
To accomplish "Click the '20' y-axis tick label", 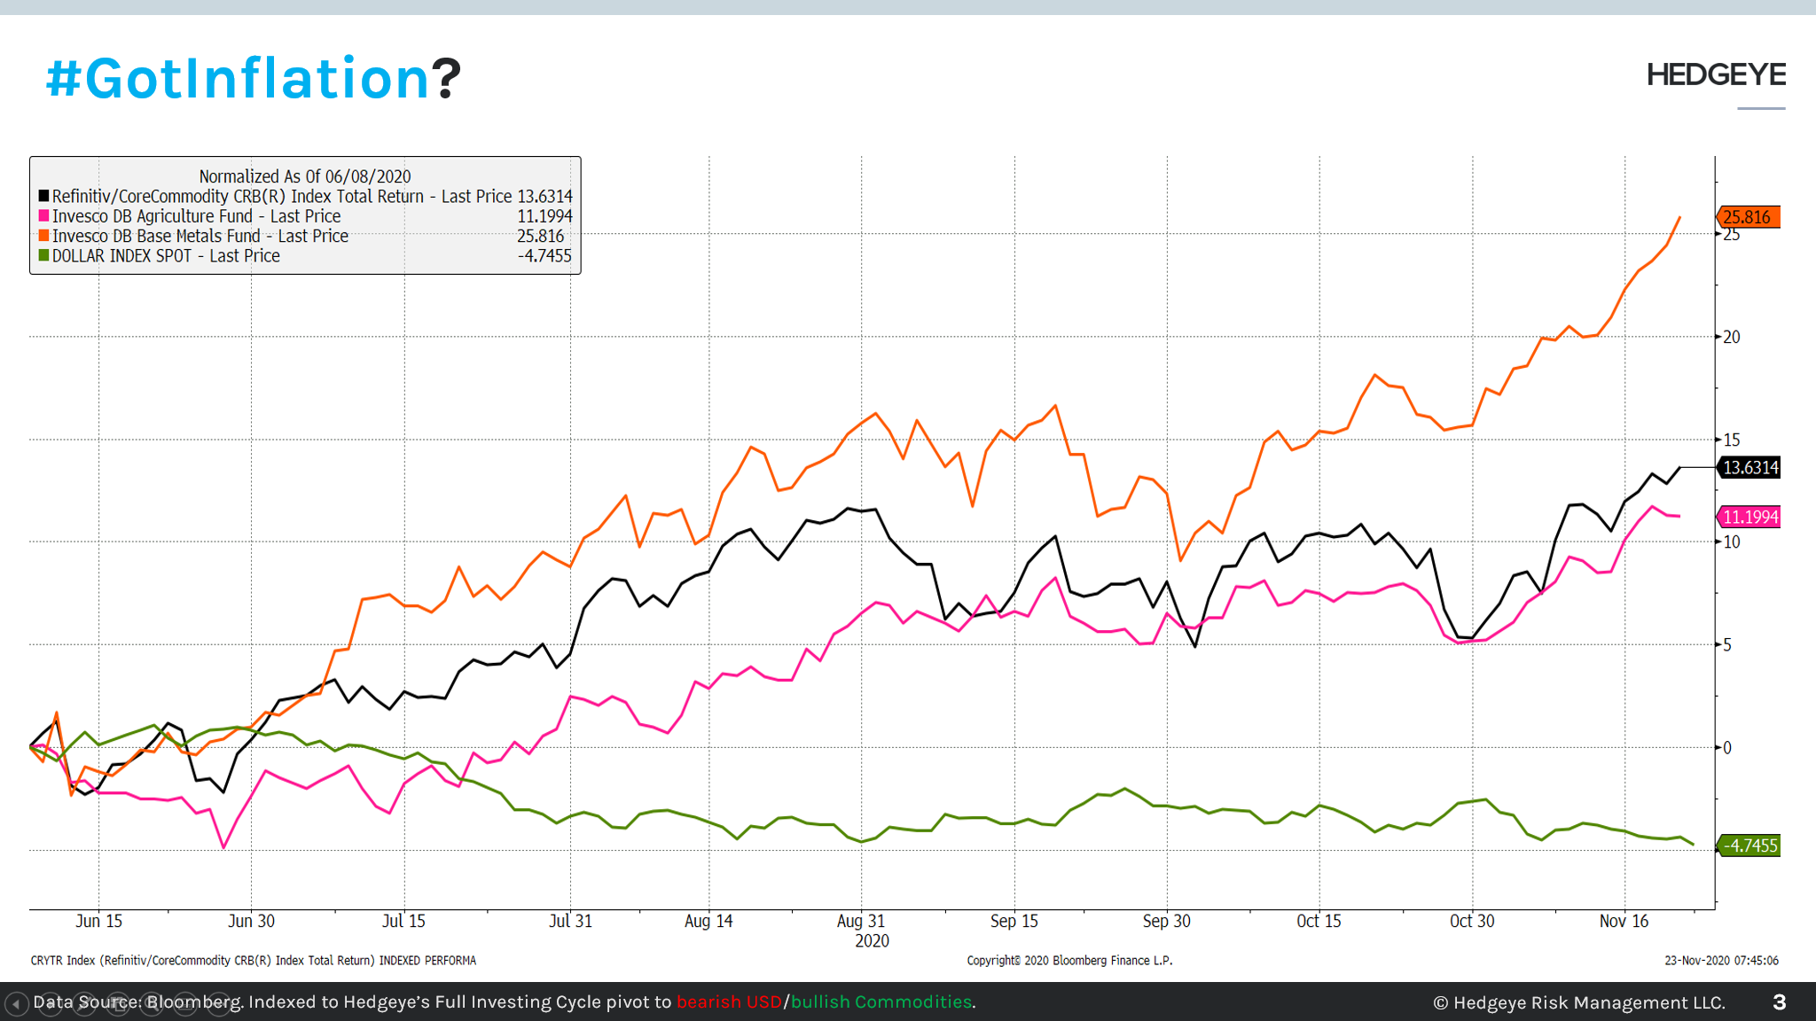I will click(1732, 337).
